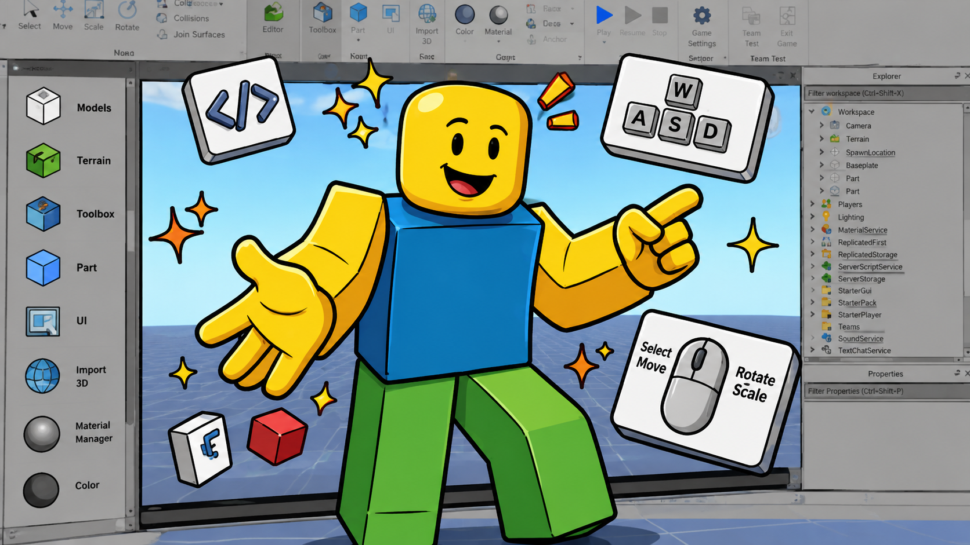Screen dimensions: 970x545
Task: Expand the ServerScriptService node
Action: [x=812, y=266]
